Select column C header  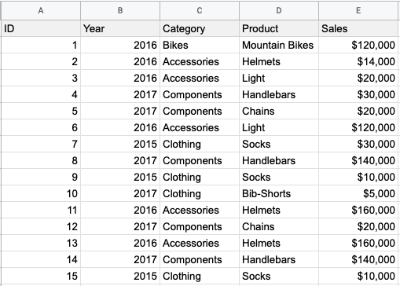(x=200, y=10)
